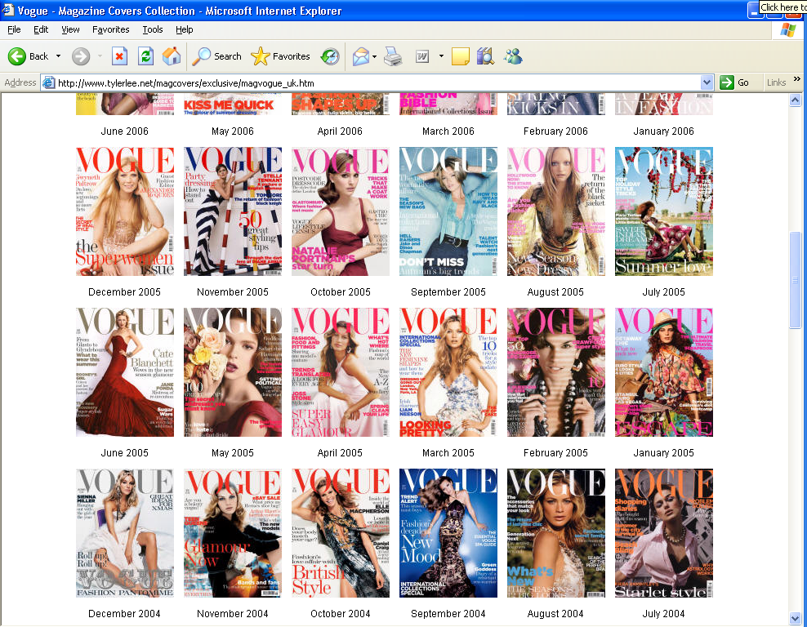This screenshot has width=807, height=627.
Task: Click the Links toolbar label
Action: [776, 82]
